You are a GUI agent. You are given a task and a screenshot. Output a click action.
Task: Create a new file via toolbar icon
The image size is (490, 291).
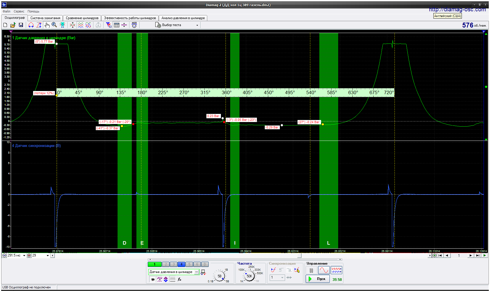pos(5,25)
